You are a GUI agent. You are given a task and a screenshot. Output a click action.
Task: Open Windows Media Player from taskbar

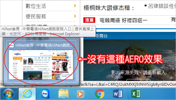81,94
